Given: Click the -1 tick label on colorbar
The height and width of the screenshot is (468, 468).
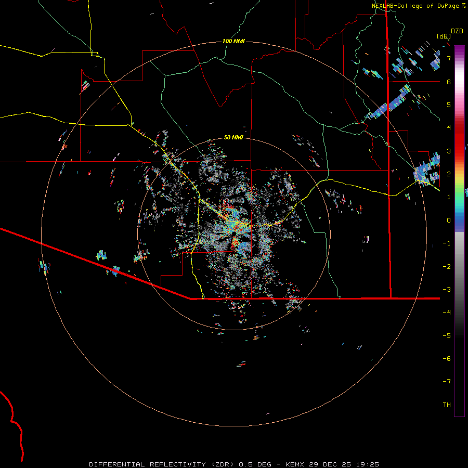Looking at the screenshot, I should [447, 243].
